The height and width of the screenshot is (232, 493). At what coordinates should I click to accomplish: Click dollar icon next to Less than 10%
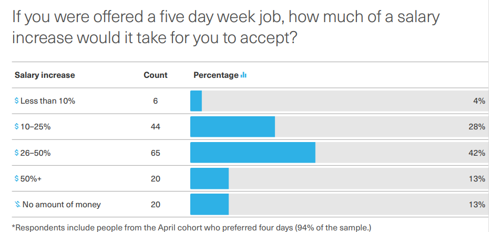[17, 100]
